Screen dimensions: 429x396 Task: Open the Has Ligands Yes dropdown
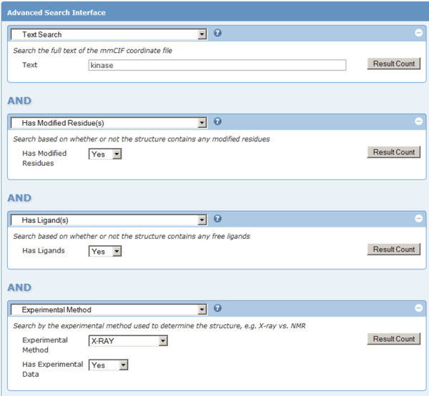click(x=105, y=251)
